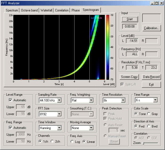Viewport: 165px width, 150px height.
Task: Click the Exit button
Action: click(x=151, y=85)
